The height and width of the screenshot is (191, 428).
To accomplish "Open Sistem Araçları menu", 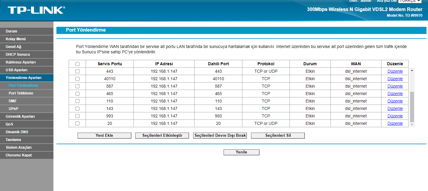I will tap(27, 147).
